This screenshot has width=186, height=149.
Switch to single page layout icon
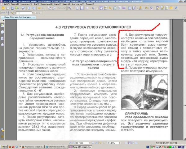(126, 143)
